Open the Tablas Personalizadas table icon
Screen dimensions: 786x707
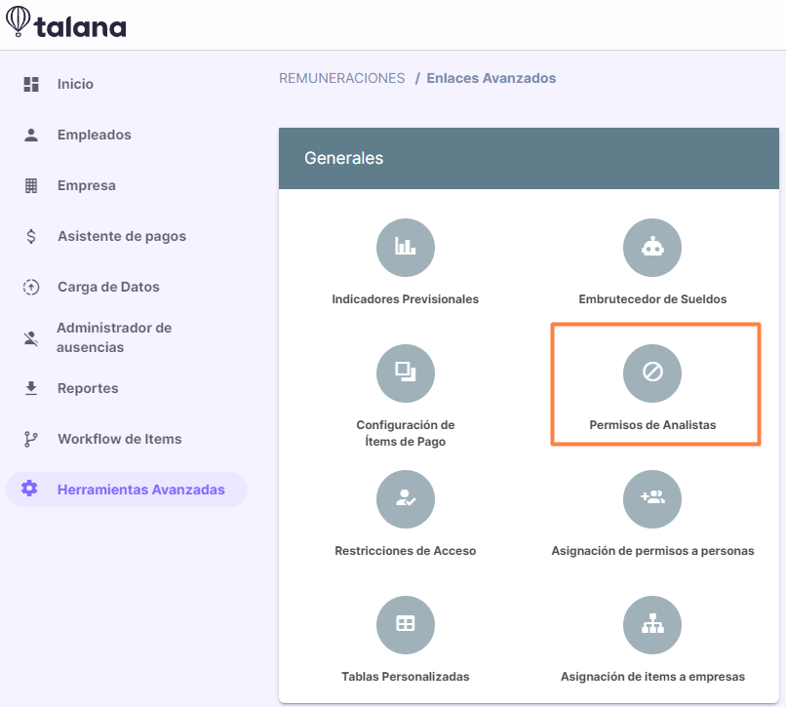pyautogui.click(x=405, y=625)
